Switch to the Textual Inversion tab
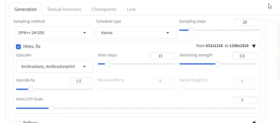 point(64,9)
